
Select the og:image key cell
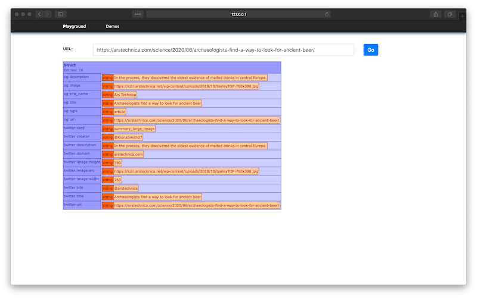[x=82, y=86]
